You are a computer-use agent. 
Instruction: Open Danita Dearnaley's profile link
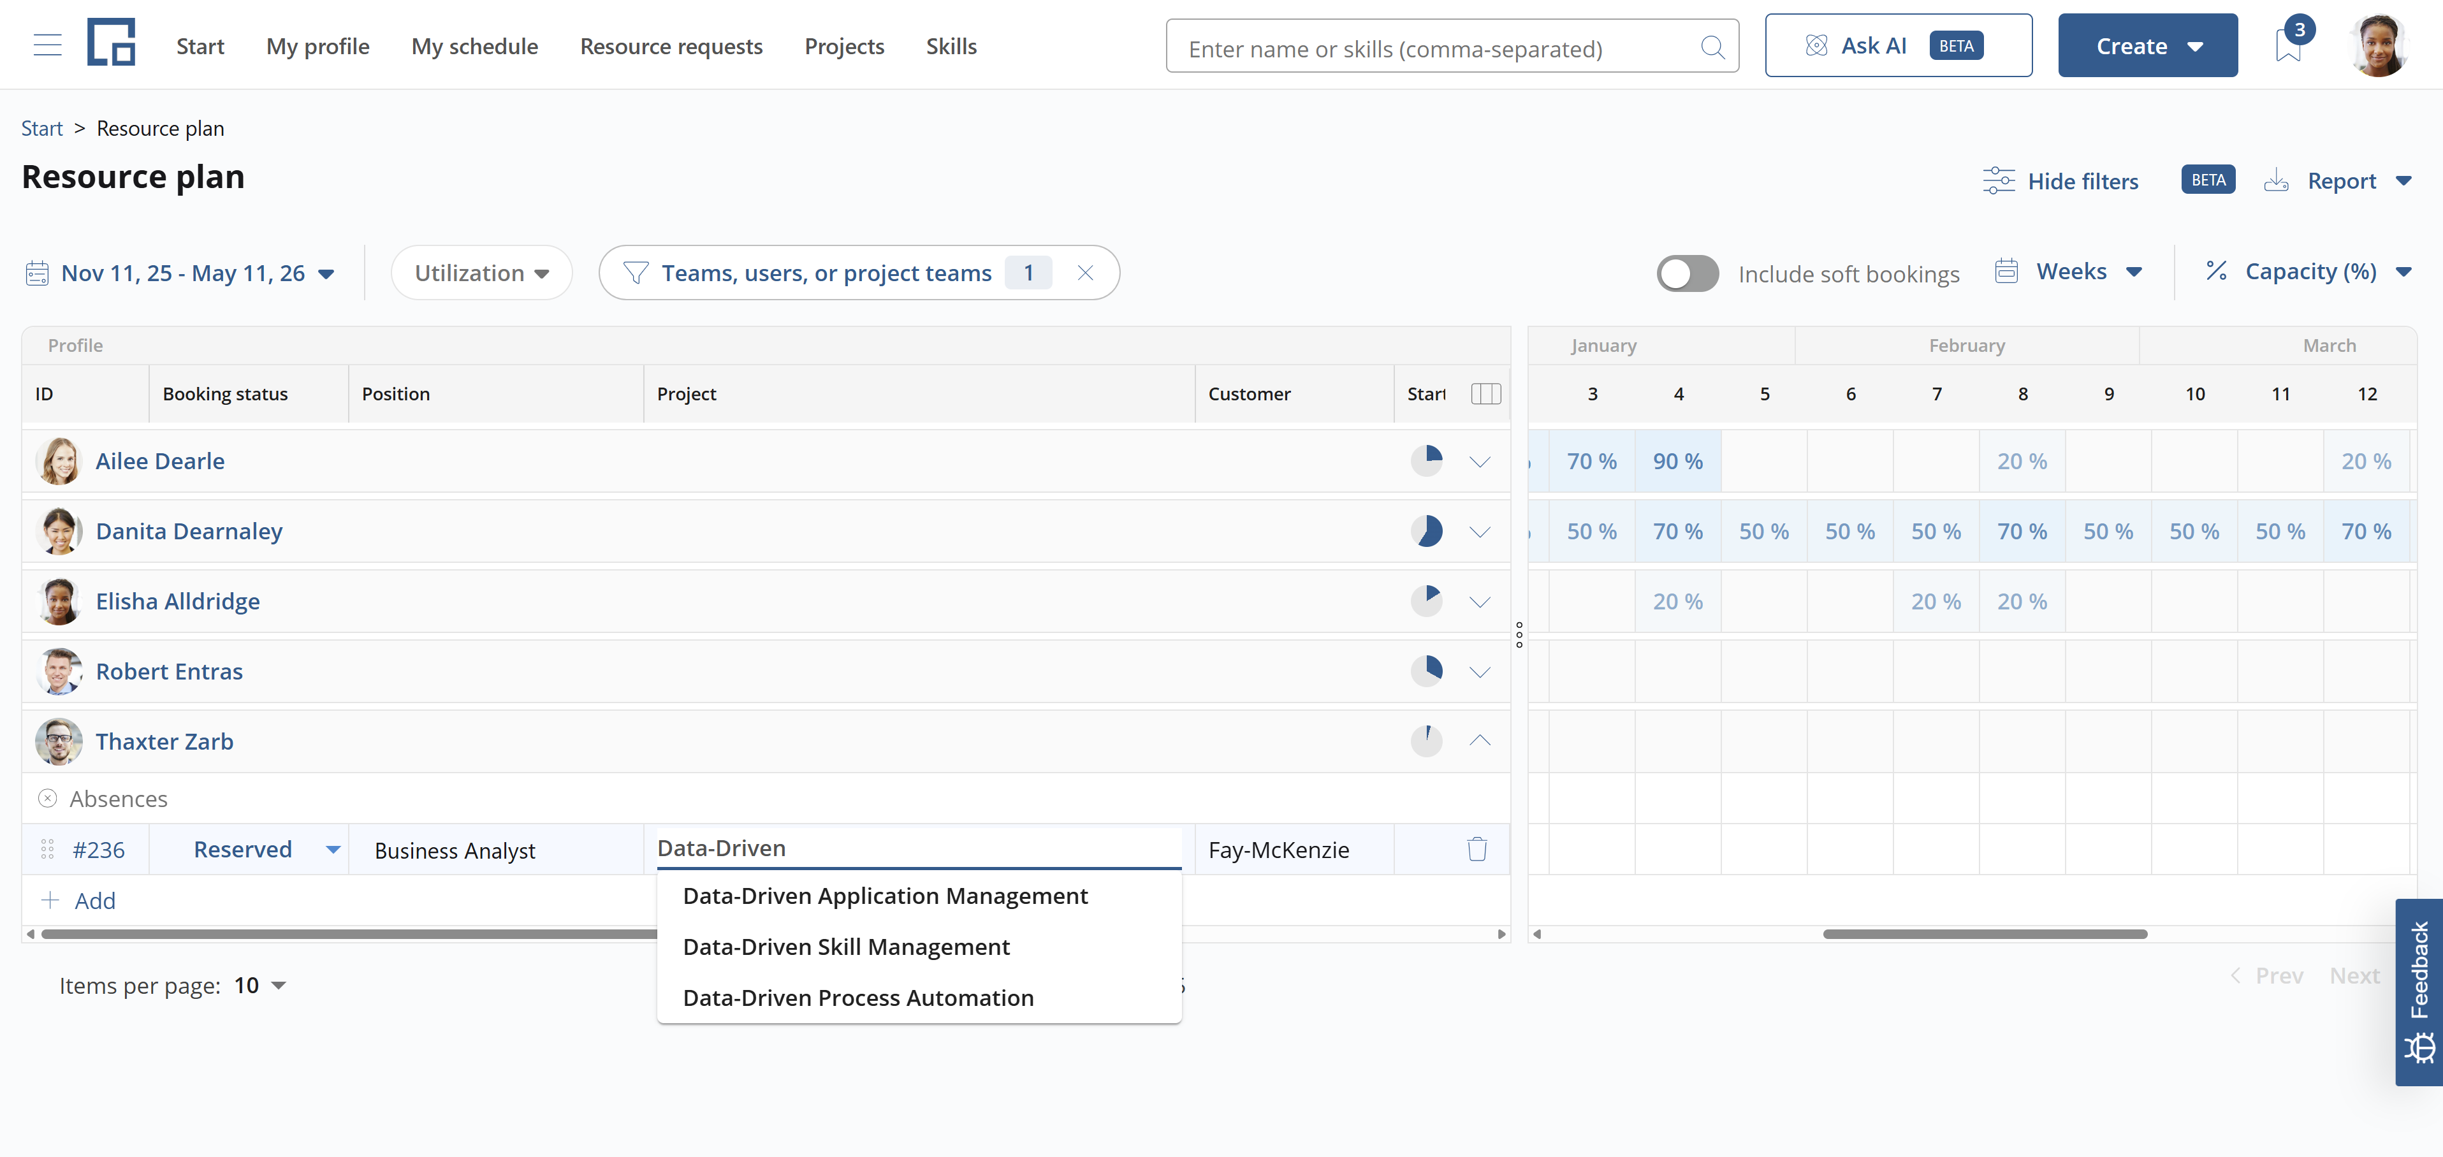[x=189, y=531]
